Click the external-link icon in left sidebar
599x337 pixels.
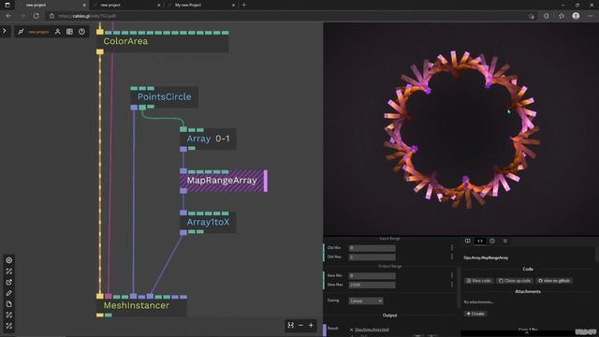pos(8,283)
